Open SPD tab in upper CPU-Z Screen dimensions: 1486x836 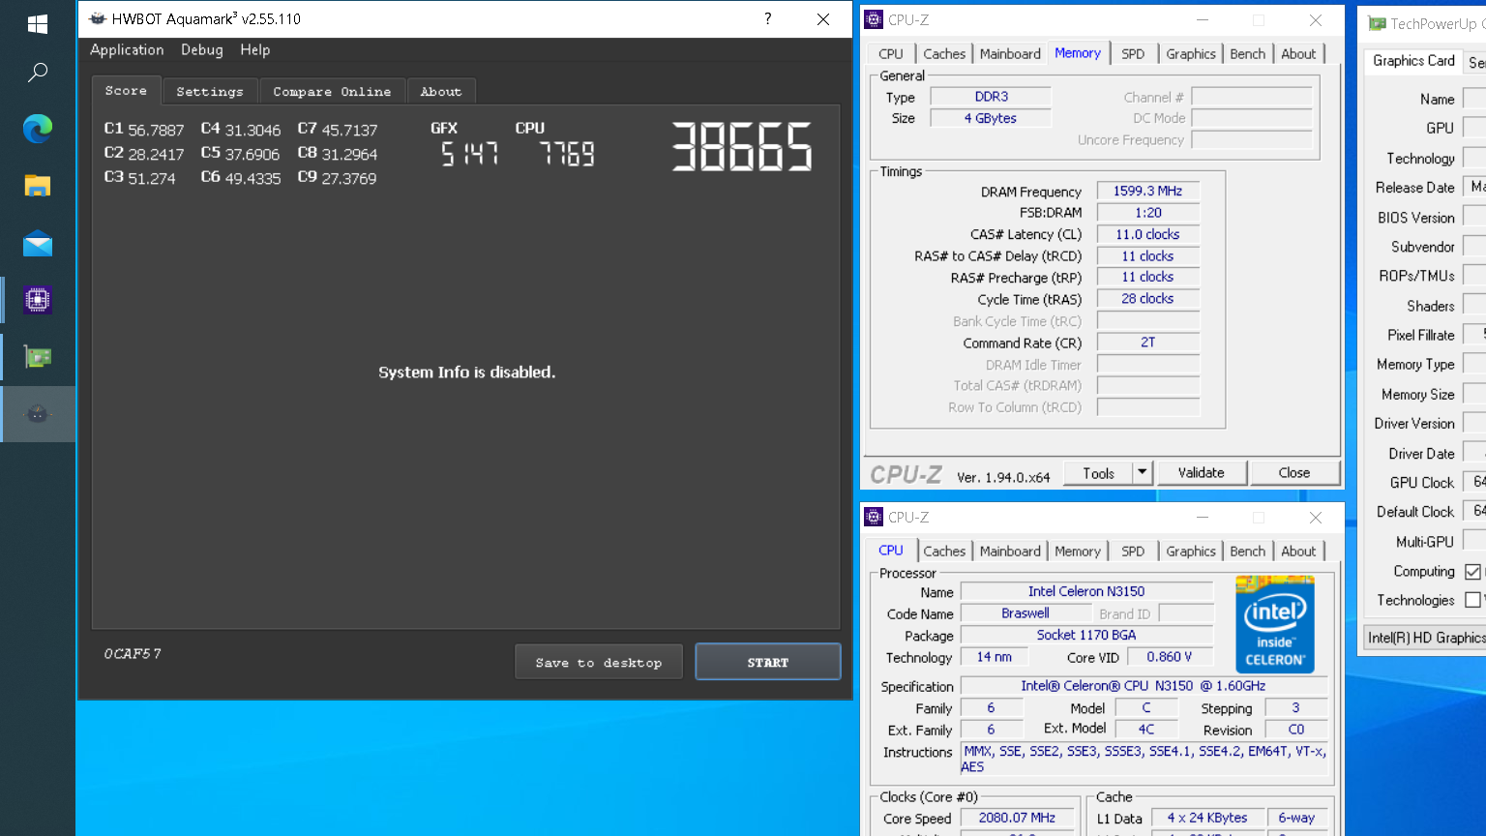coord(1133,54)
